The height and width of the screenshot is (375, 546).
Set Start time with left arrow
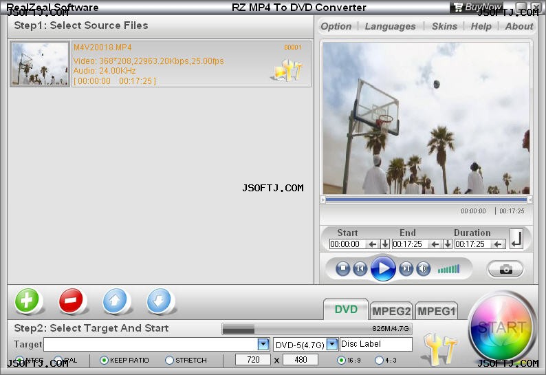pyautogui.click(x=373, y=244)
